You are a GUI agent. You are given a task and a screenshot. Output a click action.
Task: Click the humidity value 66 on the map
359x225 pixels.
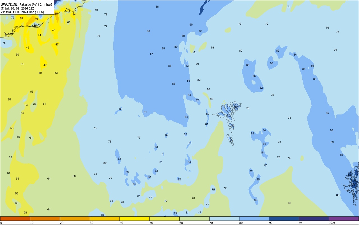[x=289, y=203]
